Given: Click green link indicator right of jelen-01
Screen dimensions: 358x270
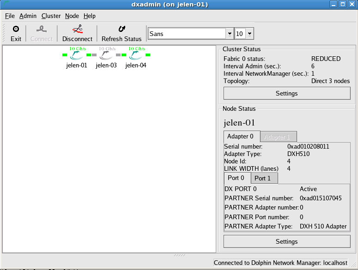Looking at the screenshot, I should [x=89, y=55].
